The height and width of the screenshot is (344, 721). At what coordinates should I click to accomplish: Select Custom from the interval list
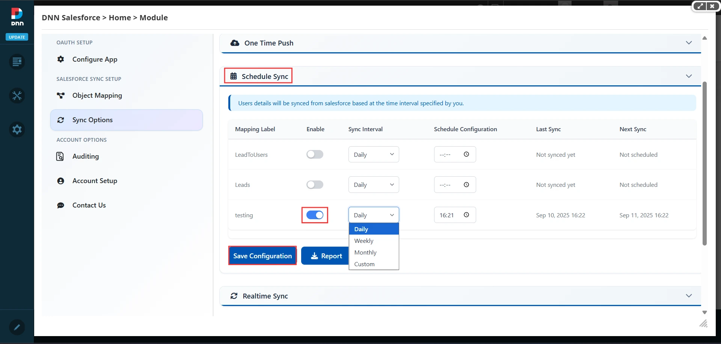(x=374, y=264)
